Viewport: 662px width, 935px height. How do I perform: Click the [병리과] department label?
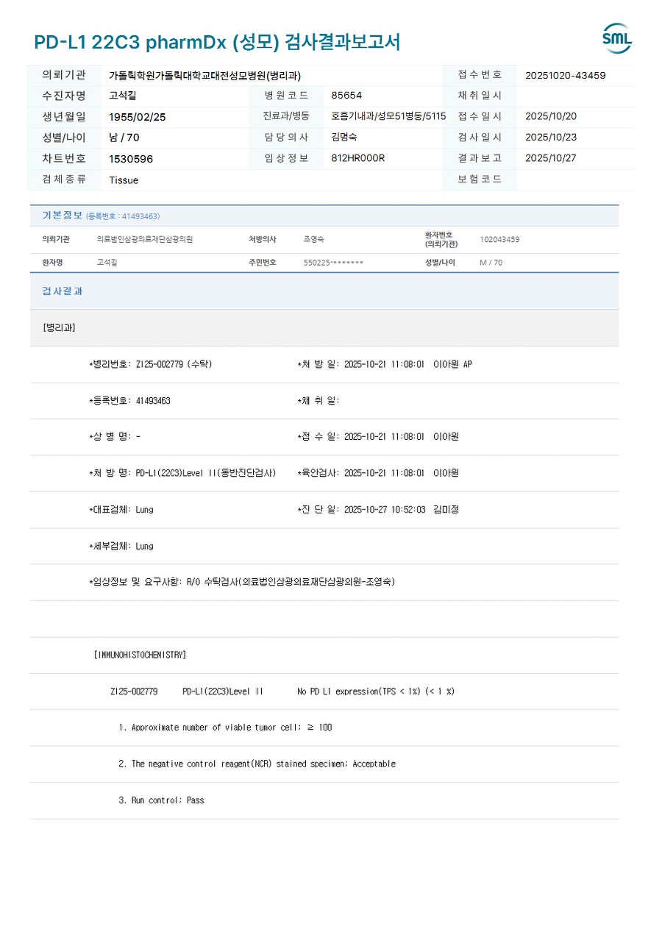click(59, 327)
